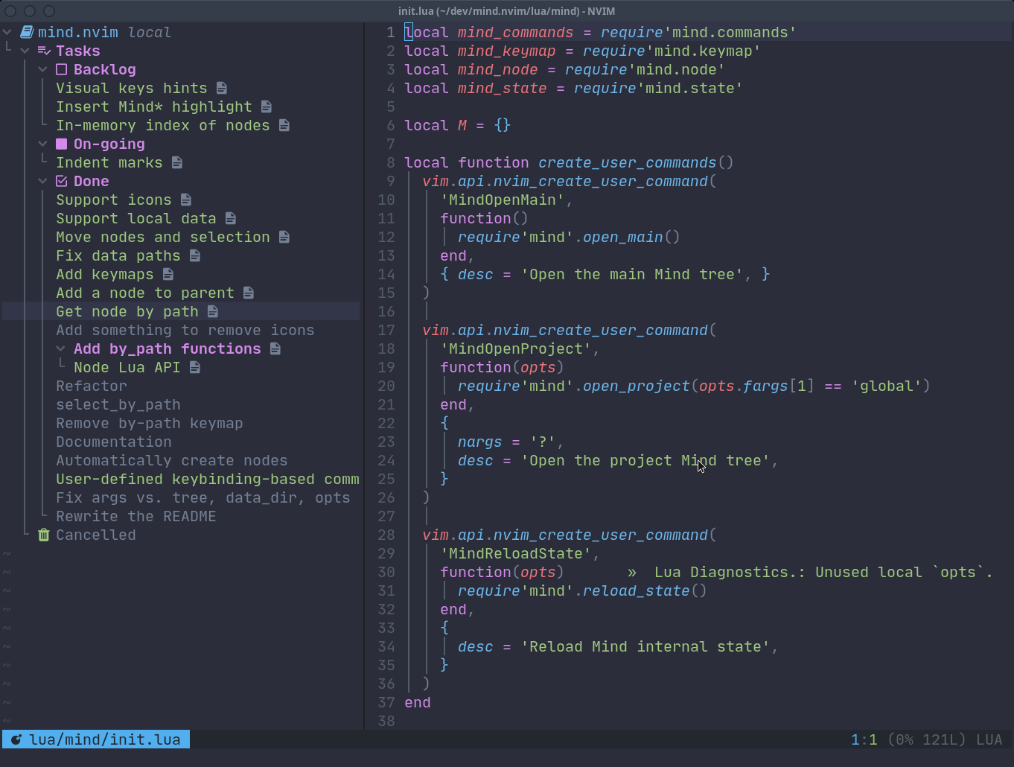Click document icon beside Add keymaps
The image size is (1014, 767).
(168, 274)
